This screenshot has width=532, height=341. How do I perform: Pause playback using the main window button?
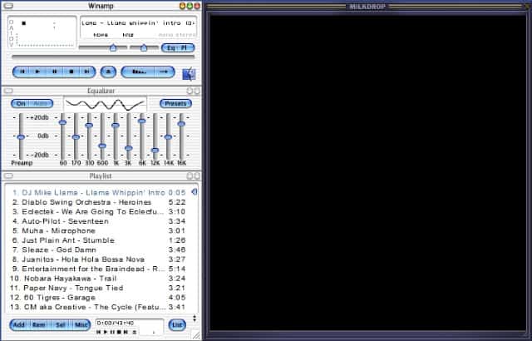click(54, 72)
